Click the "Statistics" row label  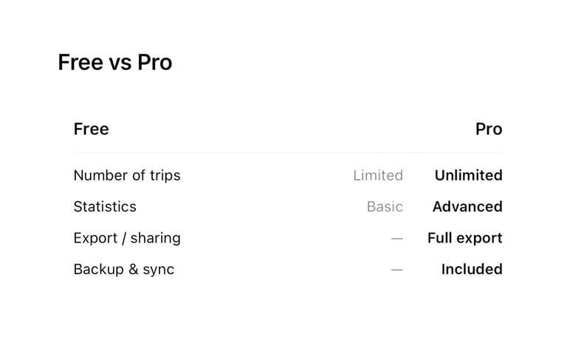click(105, 207)
